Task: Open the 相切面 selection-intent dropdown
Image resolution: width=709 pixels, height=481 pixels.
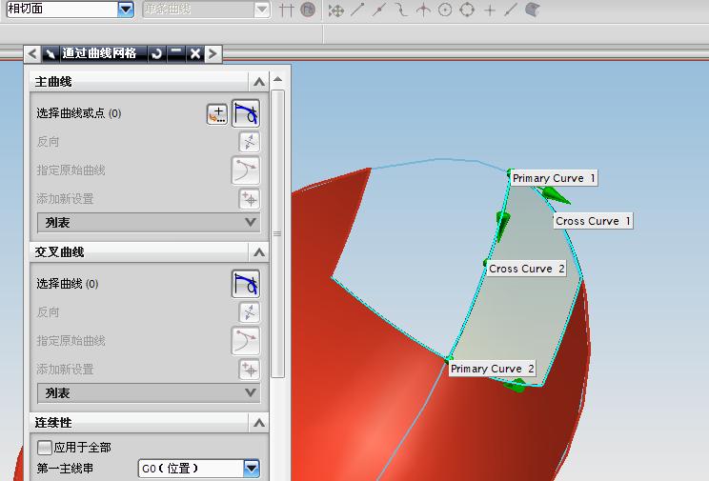Action: pos(125,9)
